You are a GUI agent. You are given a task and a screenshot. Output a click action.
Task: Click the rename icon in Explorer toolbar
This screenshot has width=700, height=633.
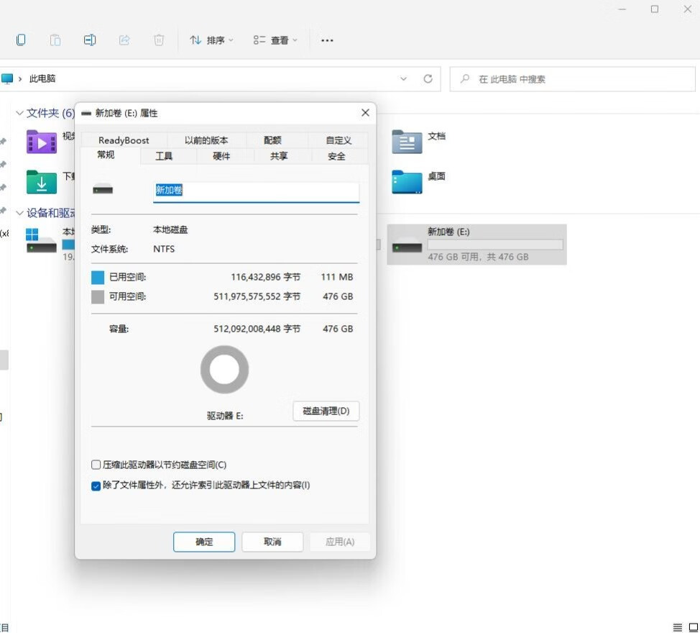click(x=90, y=40)
